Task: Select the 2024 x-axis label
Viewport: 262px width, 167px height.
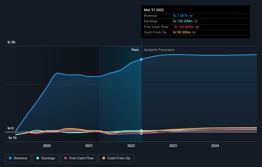Action: click(215, 146)
